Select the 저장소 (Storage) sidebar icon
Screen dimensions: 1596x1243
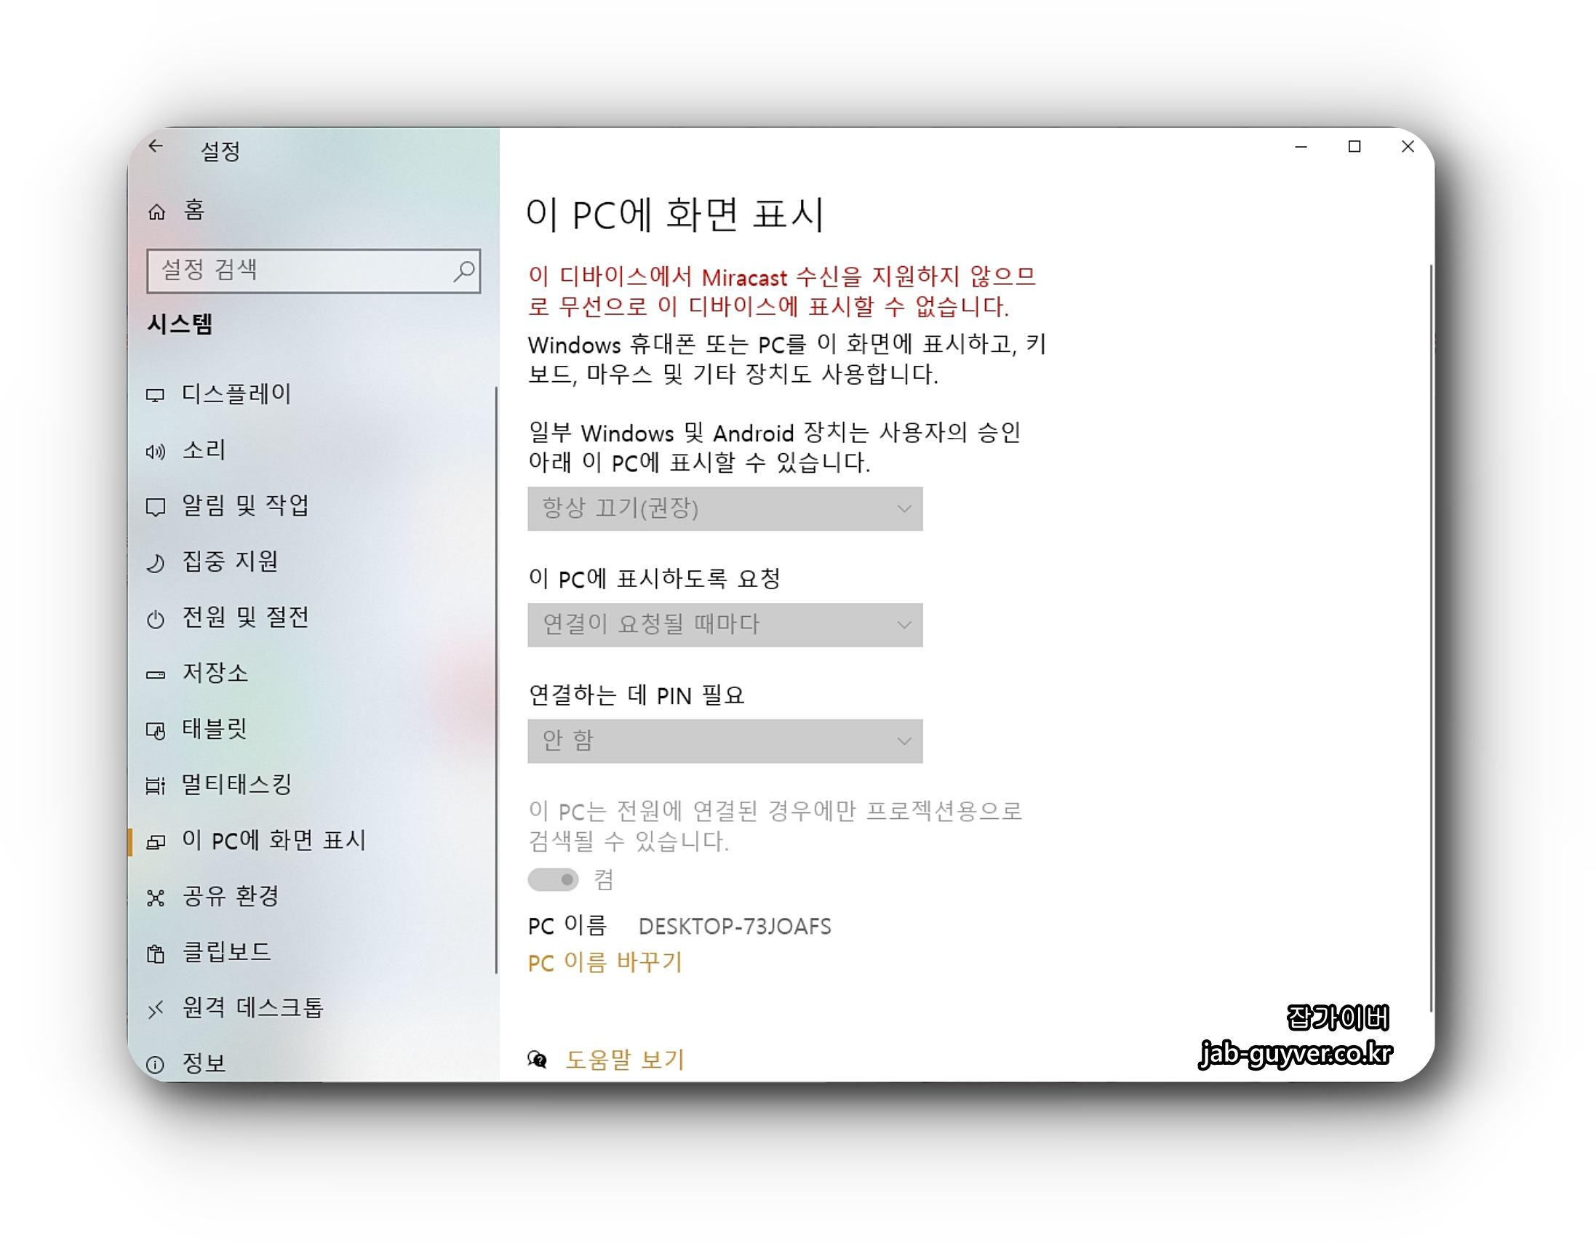pos(157,674)
